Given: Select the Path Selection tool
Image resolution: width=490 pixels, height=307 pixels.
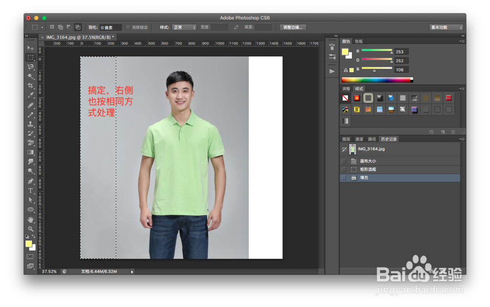Looking at the screenshot, I should click(30, 200).
